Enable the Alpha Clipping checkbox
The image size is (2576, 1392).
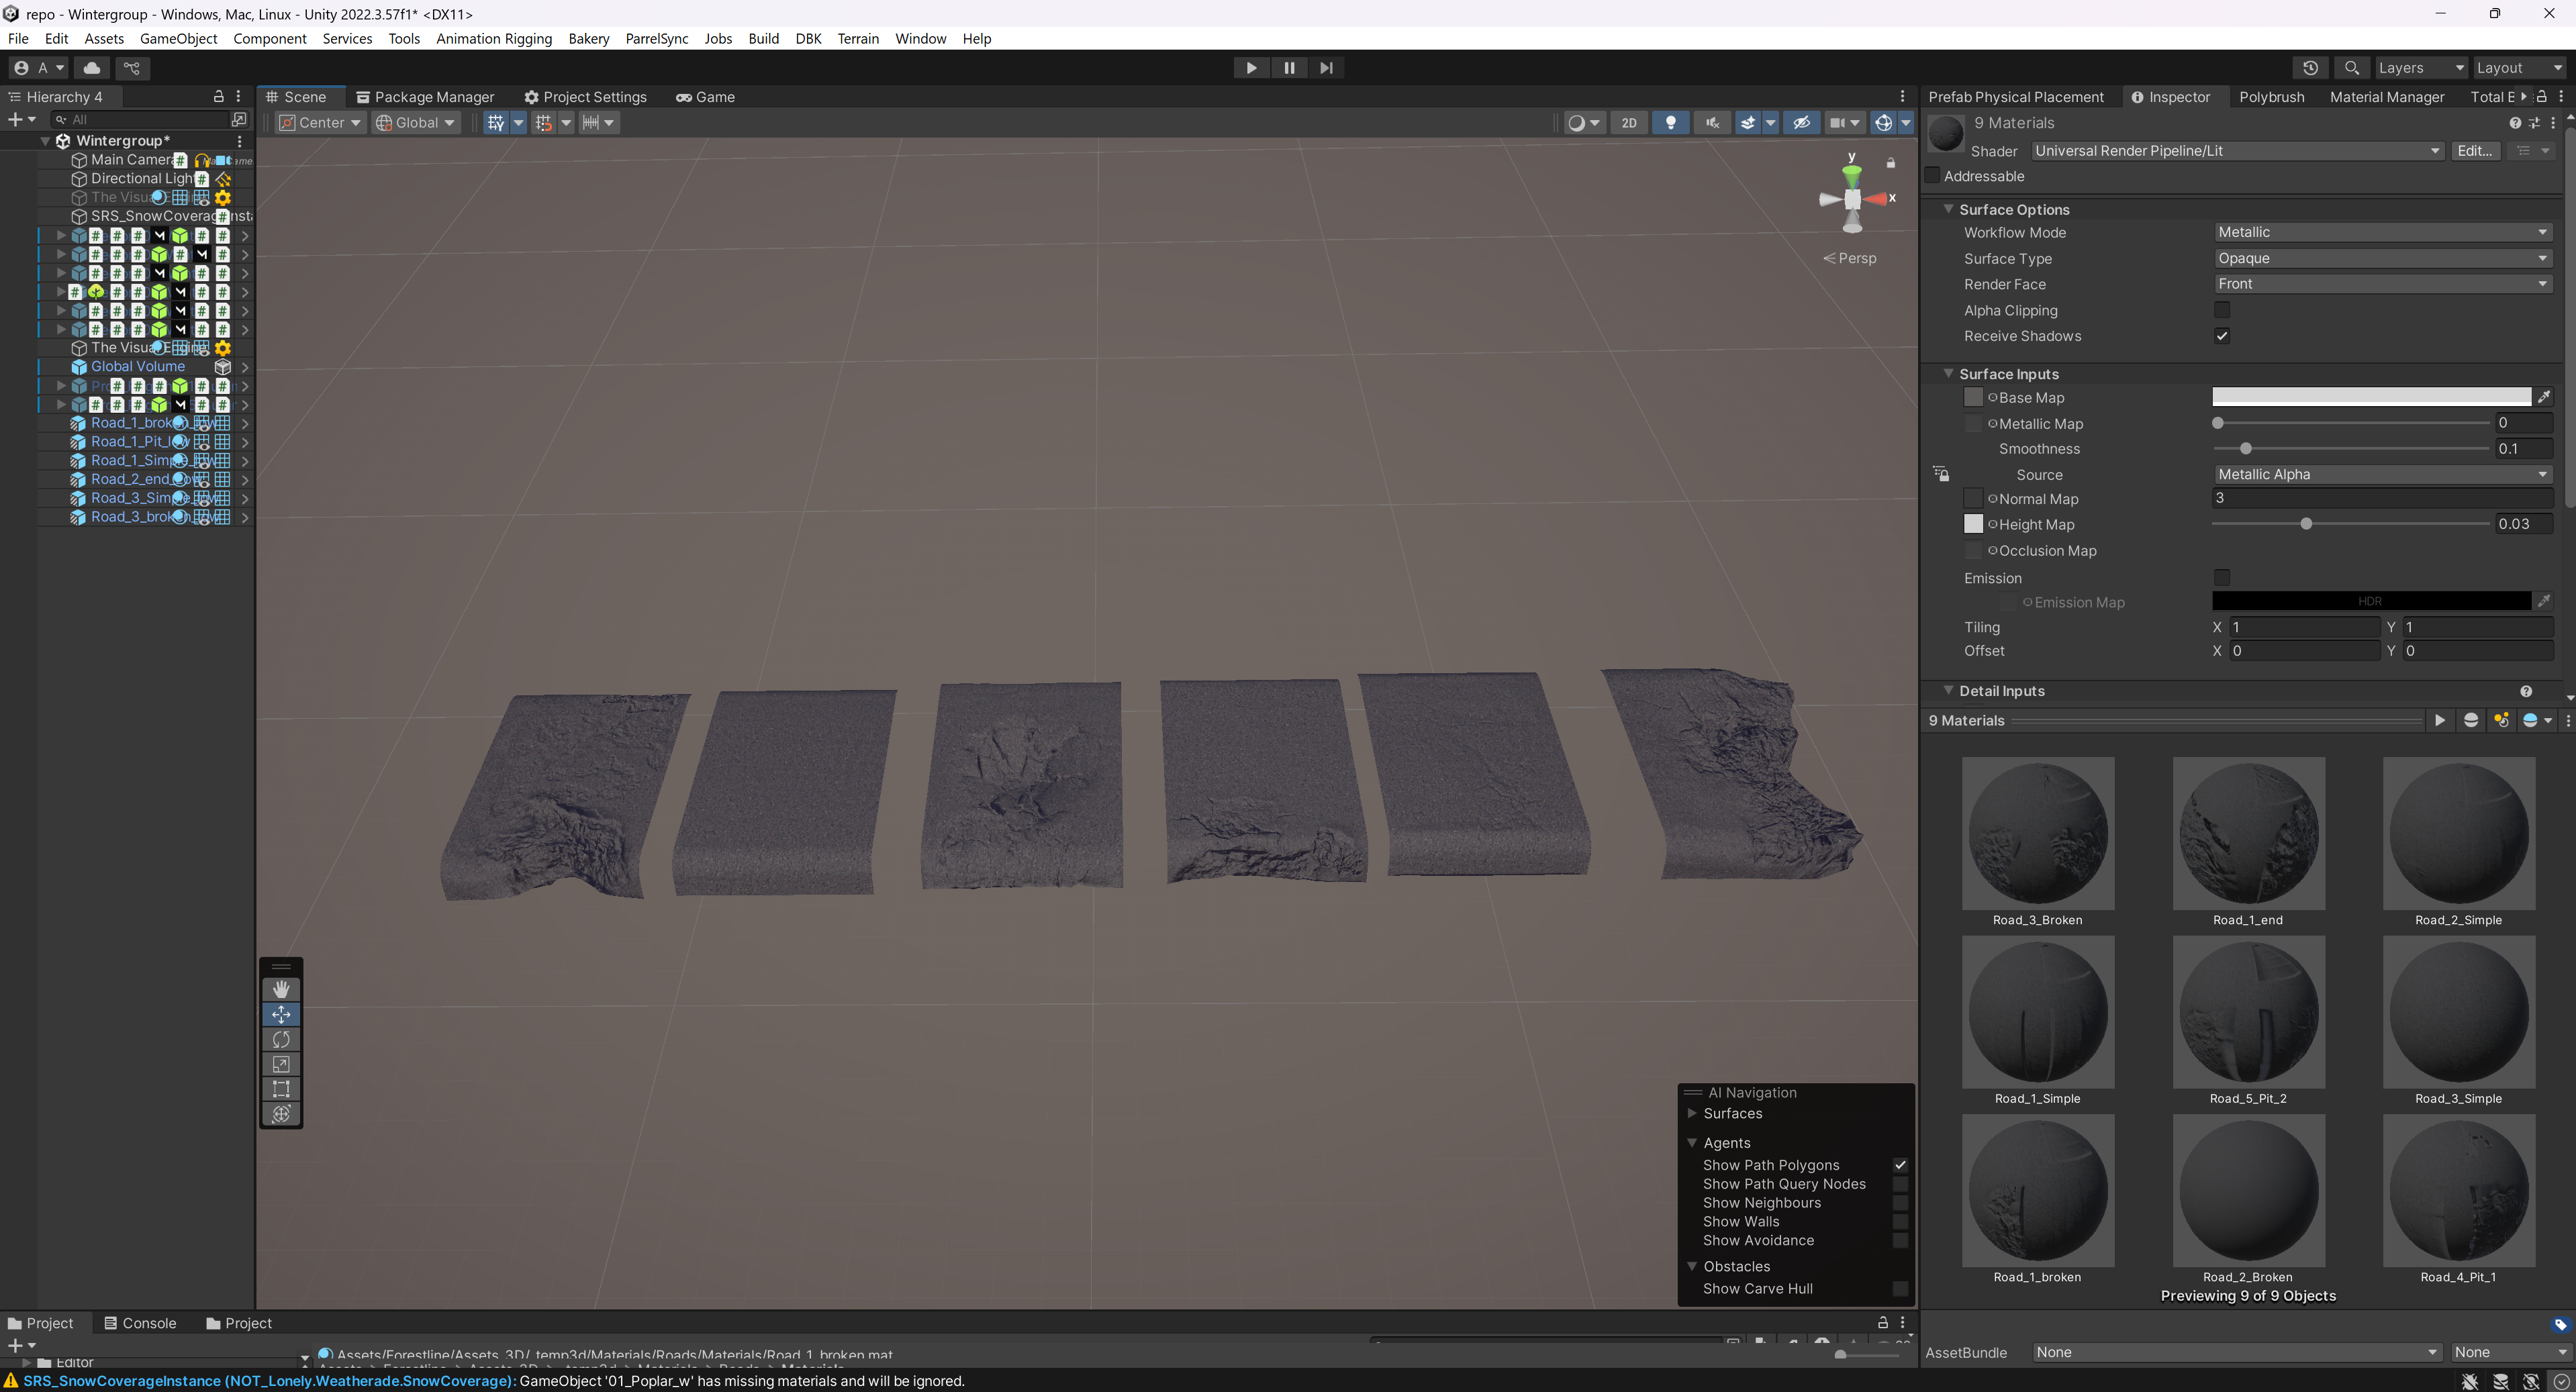point(2221,310)
